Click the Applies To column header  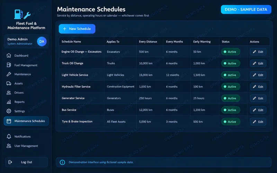point(113,42)
